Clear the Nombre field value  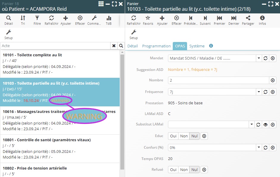273,80
